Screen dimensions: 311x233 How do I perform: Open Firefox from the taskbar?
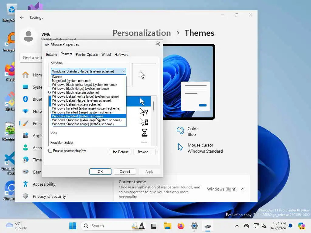pyautogui.click(x=181, y=226)
